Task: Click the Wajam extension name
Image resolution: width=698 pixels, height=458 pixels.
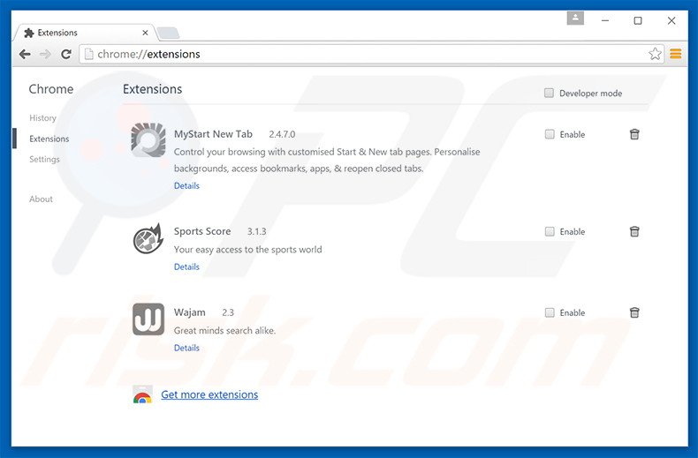Action: [190, 312]
